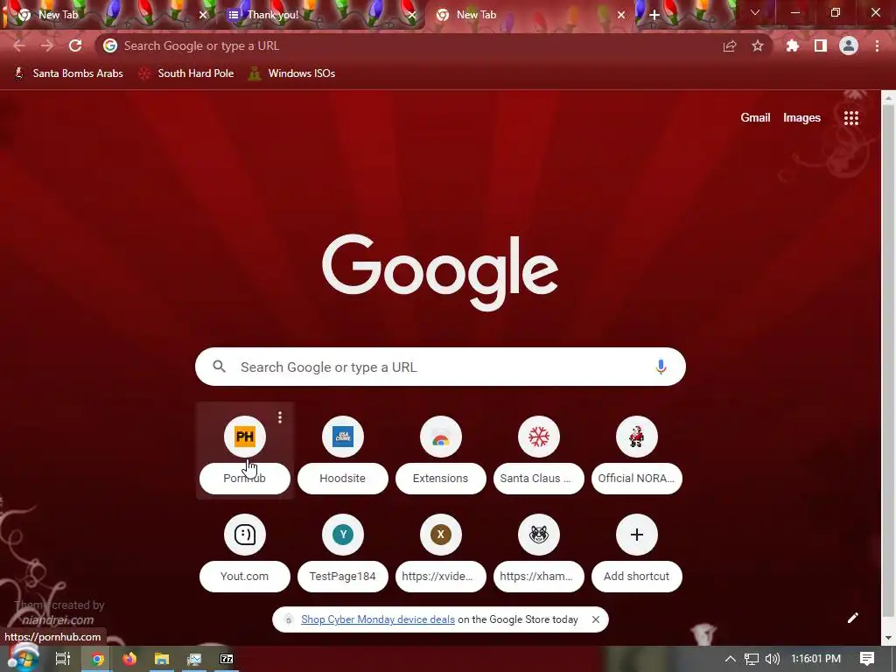Open Task View on the taskbar
The height and width of the screenshot is (672, 896).
click(63, 659)
